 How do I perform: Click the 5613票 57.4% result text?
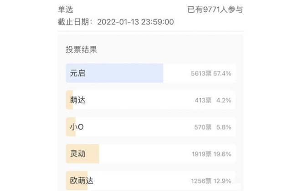(x=211, y=74)
